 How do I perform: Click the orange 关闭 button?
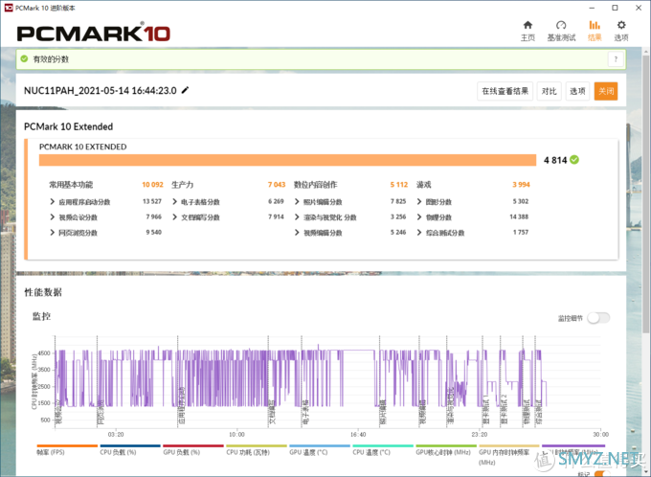[x=606, y=91]
